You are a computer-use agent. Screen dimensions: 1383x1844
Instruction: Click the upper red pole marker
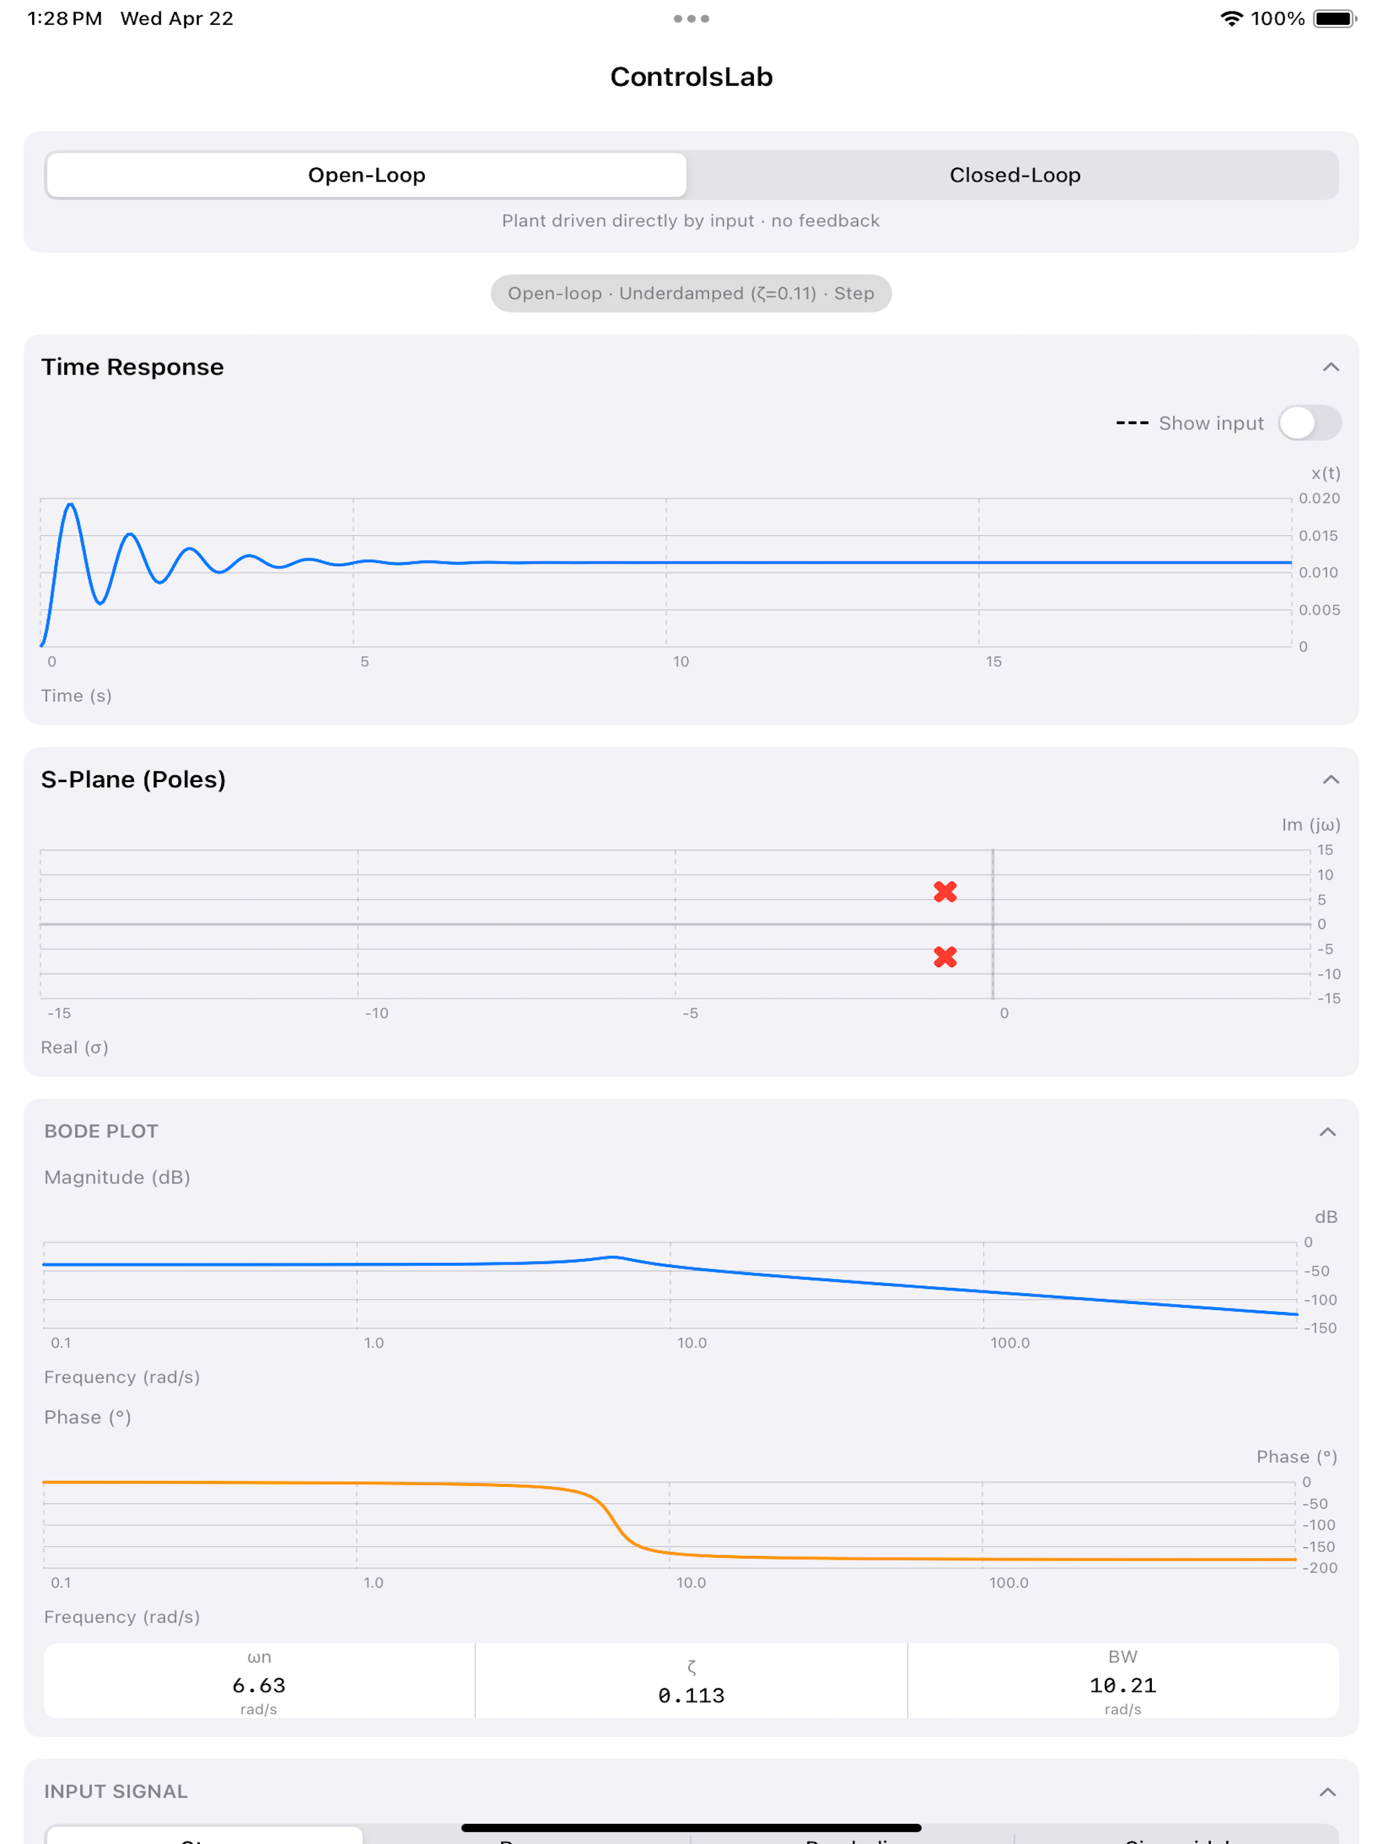point(945,892)
